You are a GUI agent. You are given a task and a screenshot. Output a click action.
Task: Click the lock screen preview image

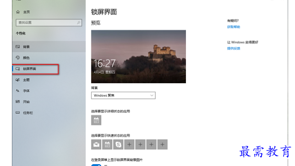(x=138, y=57)
